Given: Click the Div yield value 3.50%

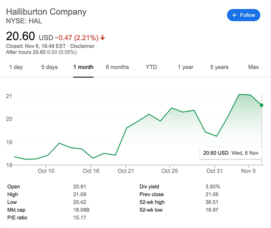Looking at the screenshot, I should point(213,187).
